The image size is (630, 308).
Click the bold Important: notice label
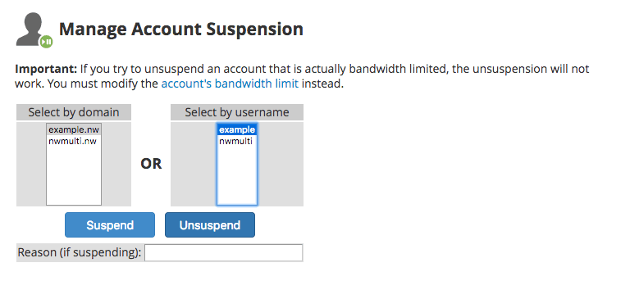[x=46, y=69]
